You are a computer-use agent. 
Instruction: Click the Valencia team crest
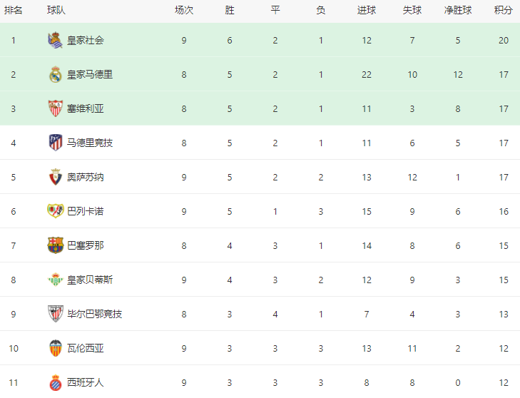[x=56, y=348]
